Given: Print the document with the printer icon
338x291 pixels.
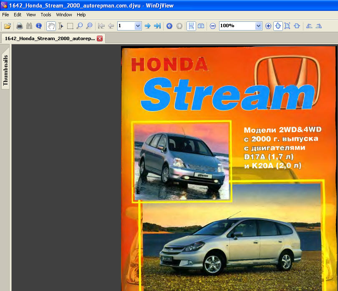Looking at the screenshot, I should pyautogui.click(x=19, y=26).
